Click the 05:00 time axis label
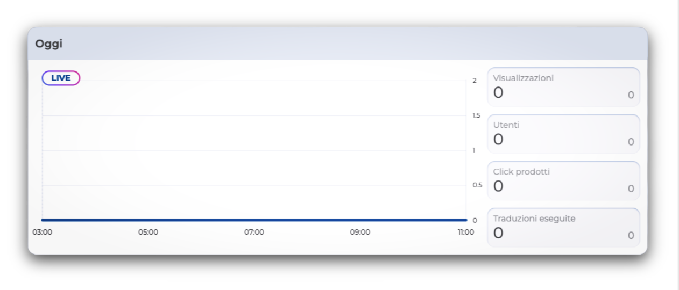This screenshot has height=290, width=679. tap(148, 232)
